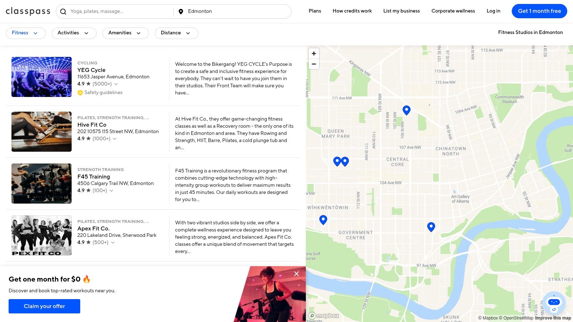
Task: Click the Yoga, pilates, massage search field
Action: (x=120, y=11)
